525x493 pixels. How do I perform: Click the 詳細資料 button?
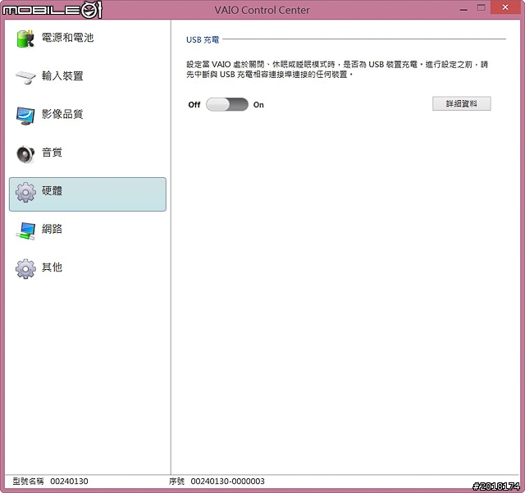click(x=461, y=103)
